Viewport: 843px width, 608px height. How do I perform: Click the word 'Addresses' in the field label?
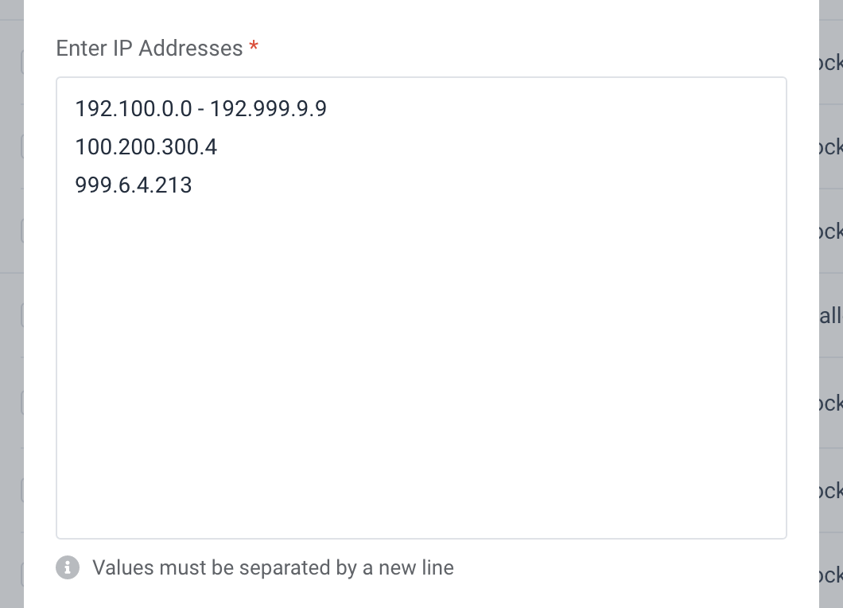(191, 48)
